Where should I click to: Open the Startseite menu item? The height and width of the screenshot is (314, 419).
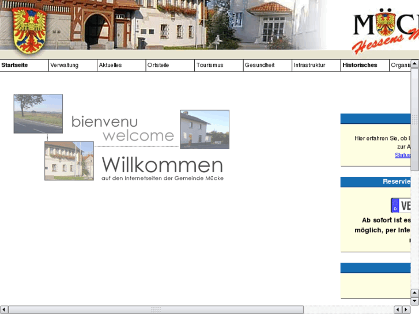[x=24, y=65]
